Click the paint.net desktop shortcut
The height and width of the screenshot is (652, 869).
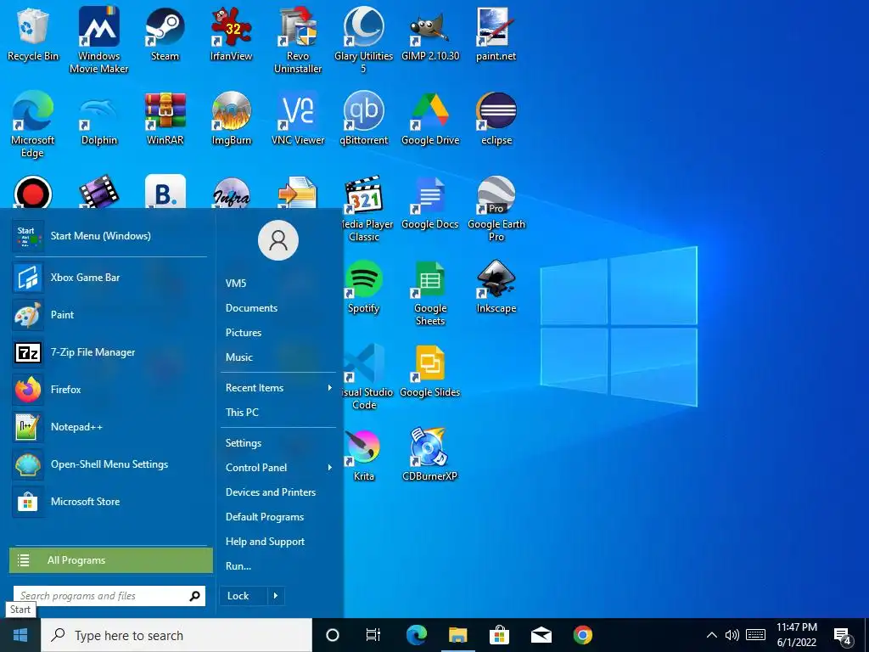(496, 34)
